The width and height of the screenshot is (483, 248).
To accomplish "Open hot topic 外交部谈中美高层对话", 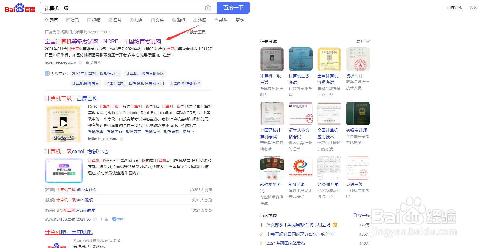I will point(298,225).
